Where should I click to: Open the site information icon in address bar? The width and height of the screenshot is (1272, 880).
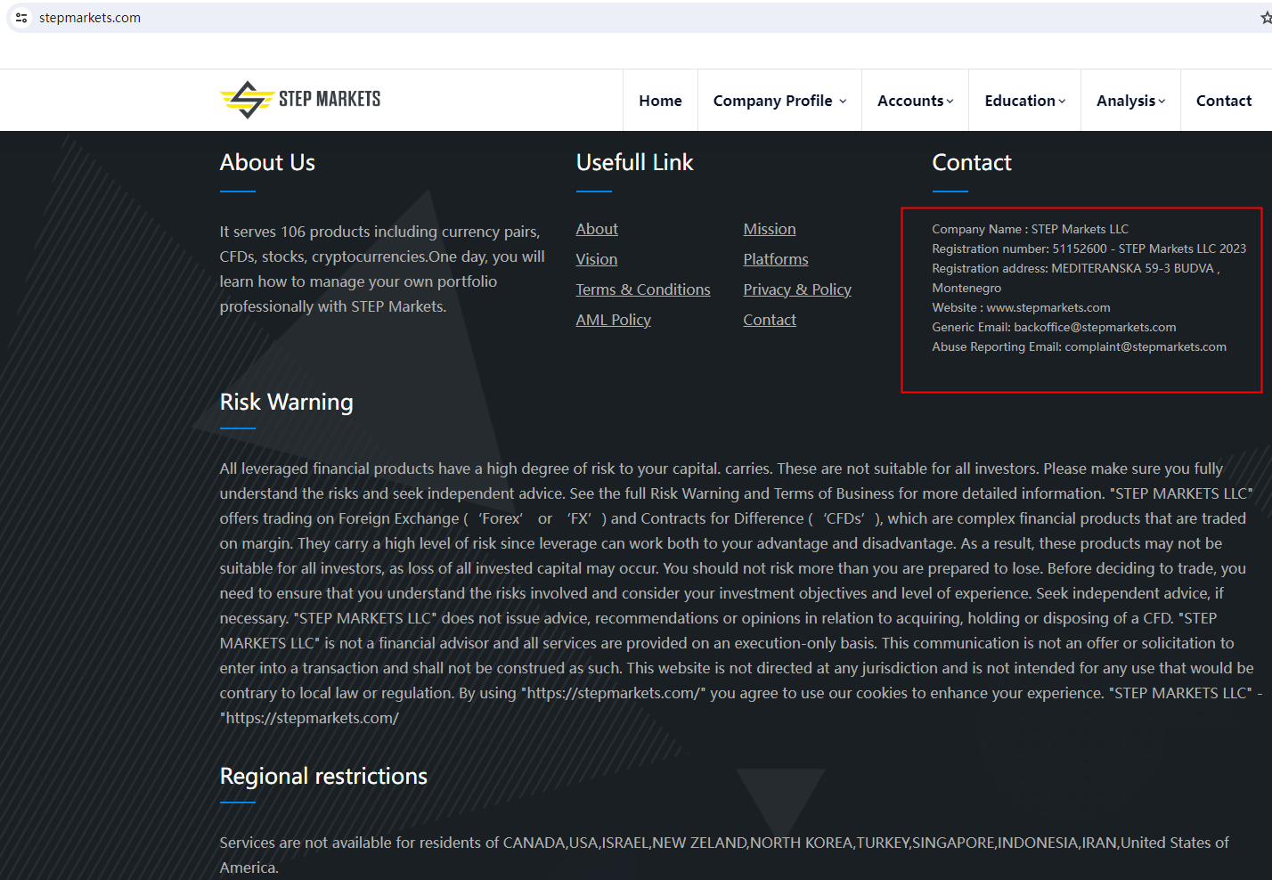21,18
